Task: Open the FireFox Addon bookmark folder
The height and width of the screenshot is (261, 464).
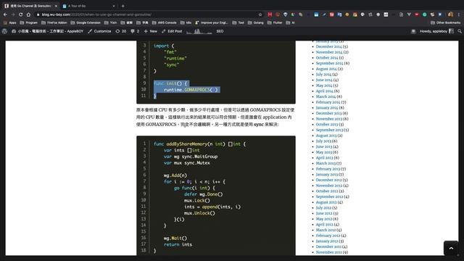Action: click(54, 22)
